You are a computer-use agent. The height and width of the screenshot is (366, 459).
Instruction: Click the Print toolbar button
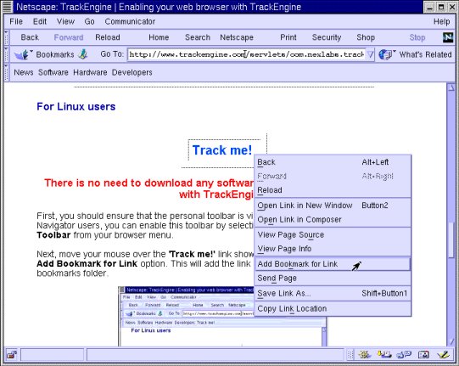288,37
